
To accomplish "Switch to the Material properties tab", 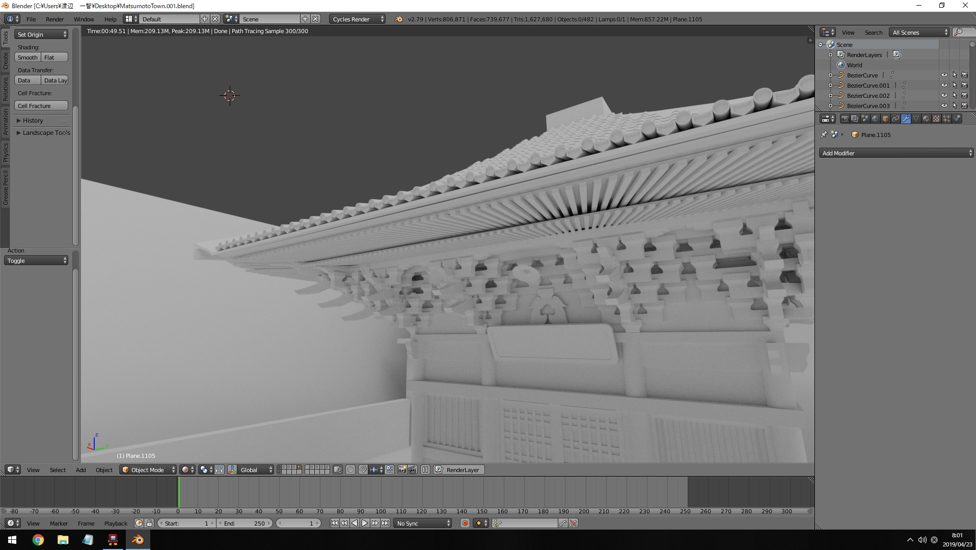I will [926, 119].
